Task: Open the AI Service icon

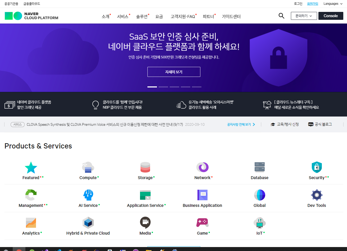Action: 88,195
